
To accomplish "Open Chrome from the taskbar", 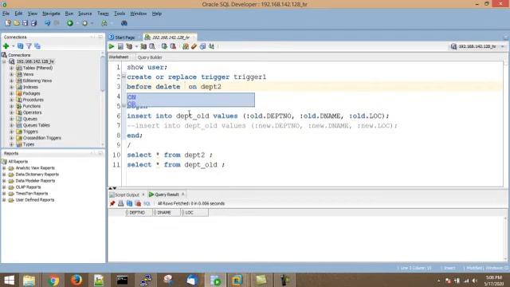I will [x=53, y=280].
